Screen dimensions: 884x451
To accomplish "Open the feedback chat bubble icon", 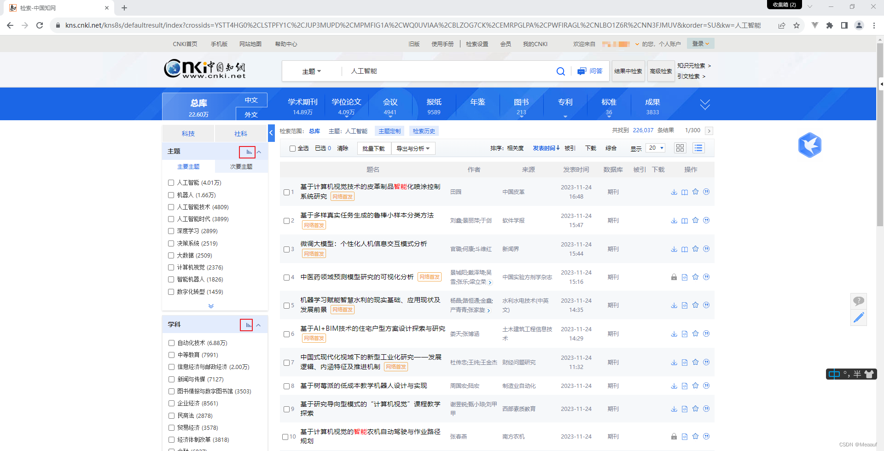I will pos(859,301).
